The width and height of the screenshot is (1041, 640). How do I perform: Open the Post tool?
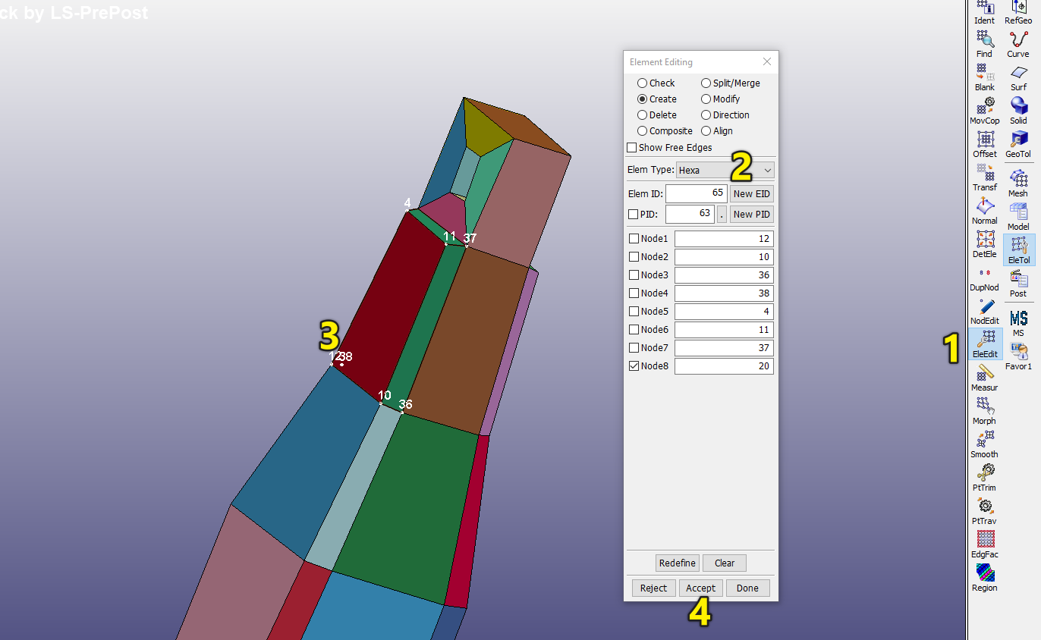click(1018, 283)
